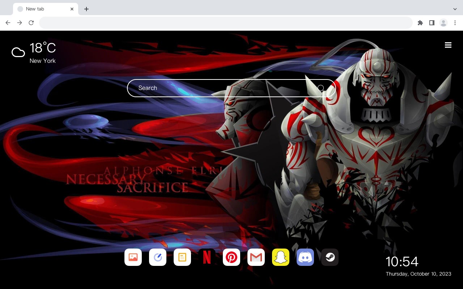Click the cloud weather icon

pos(18,52)
